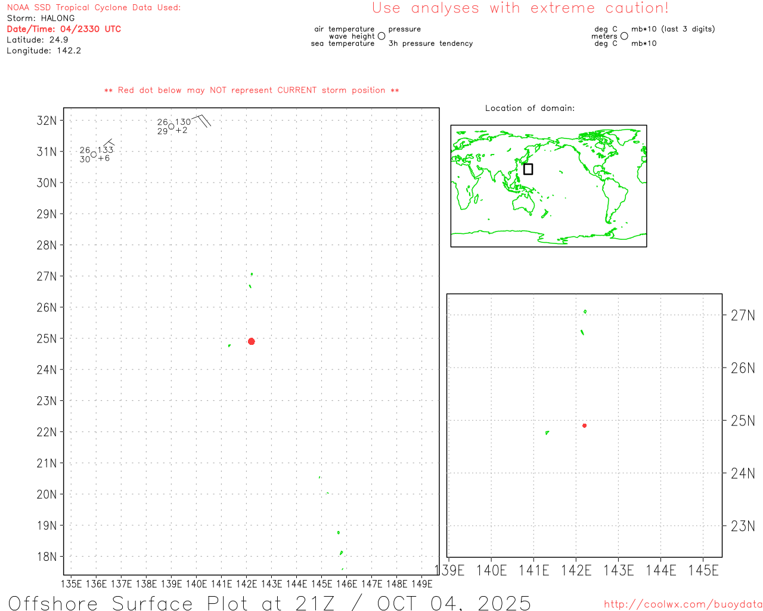Click the red 'Red dot below may NOT represent' notice
The height and width of the screenshot is (611, 763).
click(252, 90)
